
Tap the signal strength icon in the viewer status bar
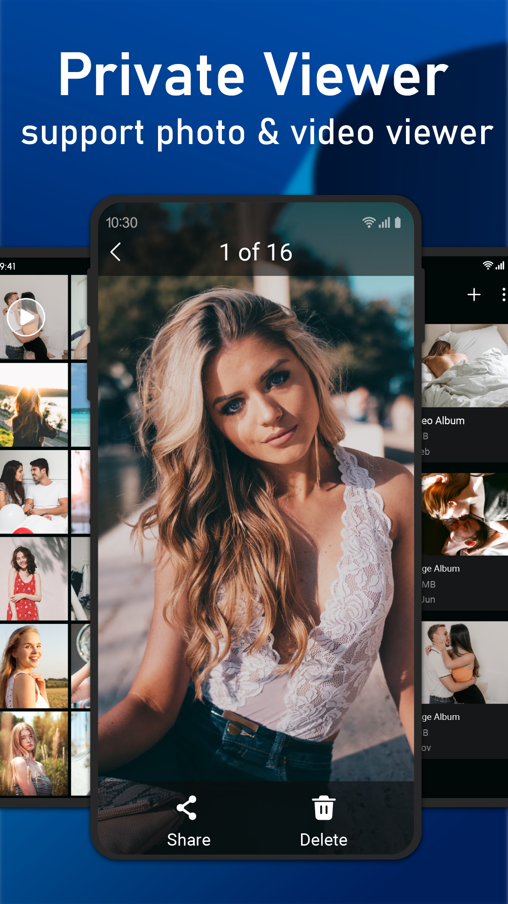[x=385, y=223]
